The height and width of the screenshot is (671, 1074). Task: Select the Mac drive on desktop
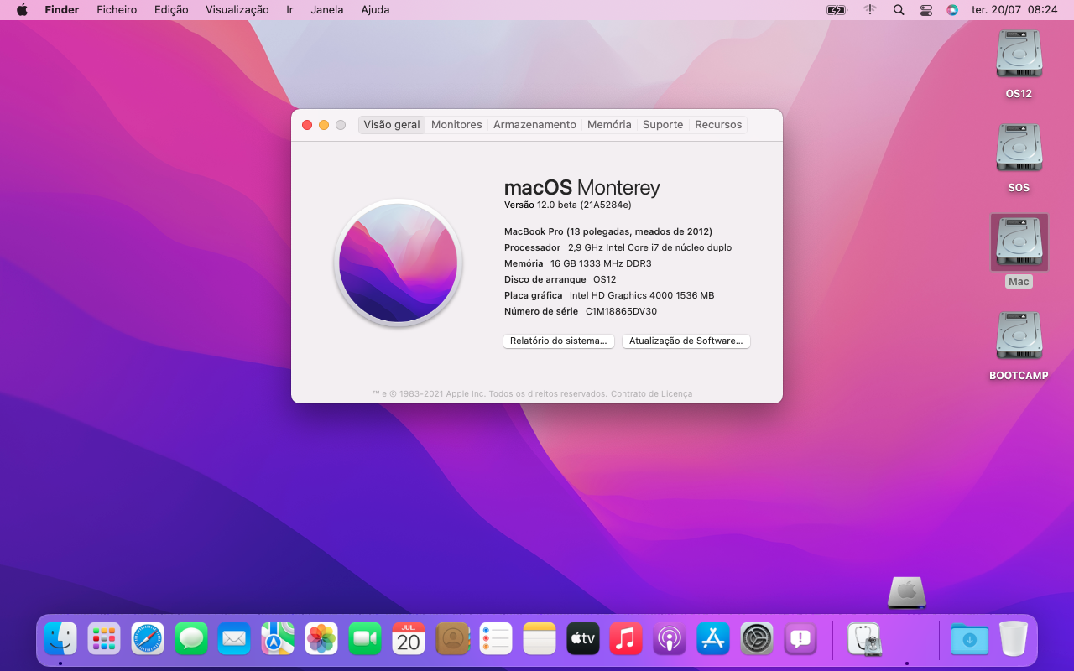[x=1019, y=251]
